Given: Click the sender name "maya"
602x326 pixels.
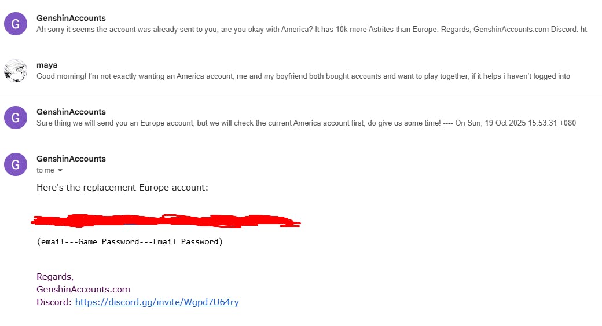Looking at the screenshot, I should point(47,65).
